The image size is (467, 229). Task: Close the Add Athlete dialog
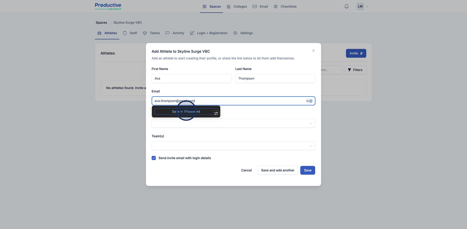[313, 51]
